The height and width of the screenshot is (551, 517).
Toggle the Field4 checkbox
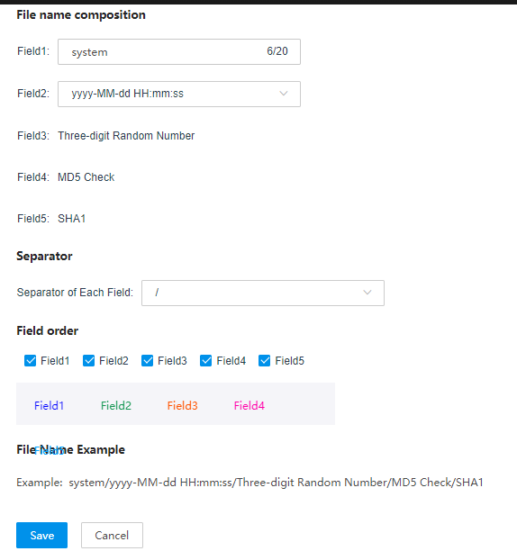205,360
